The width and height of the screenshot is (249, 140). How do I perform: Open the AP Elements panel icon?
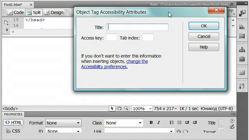(x=242, y=36)
